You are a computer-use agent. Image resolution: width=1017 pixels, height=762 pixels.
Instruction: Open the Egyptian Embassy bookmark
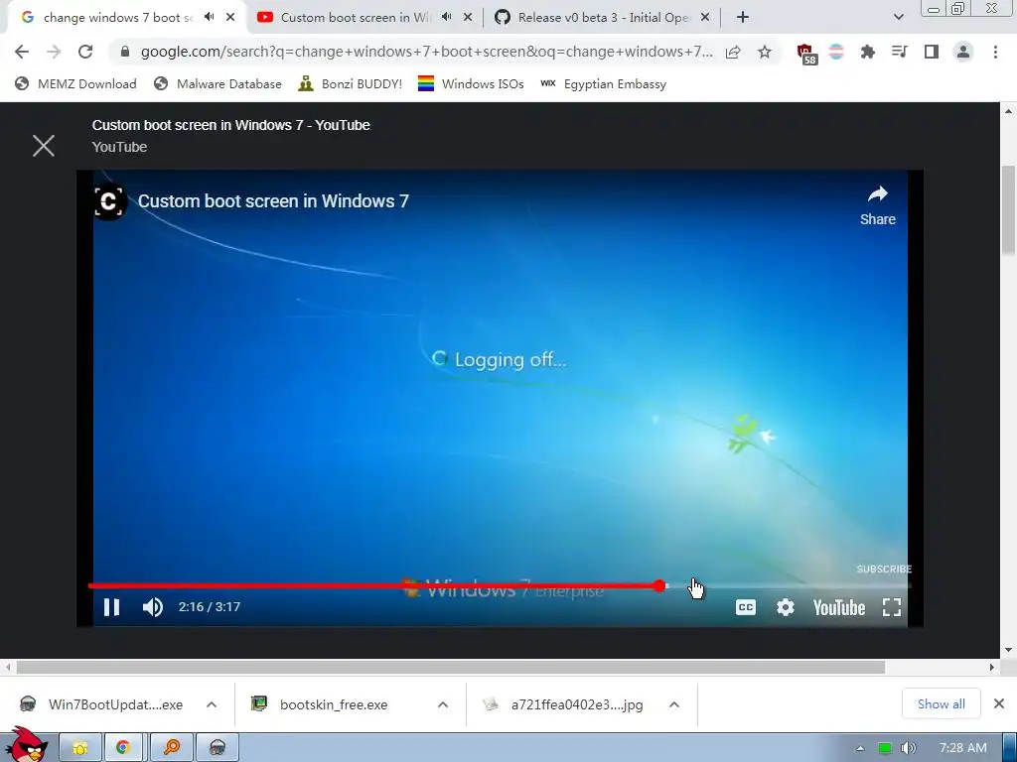click(x=603, y=83)
